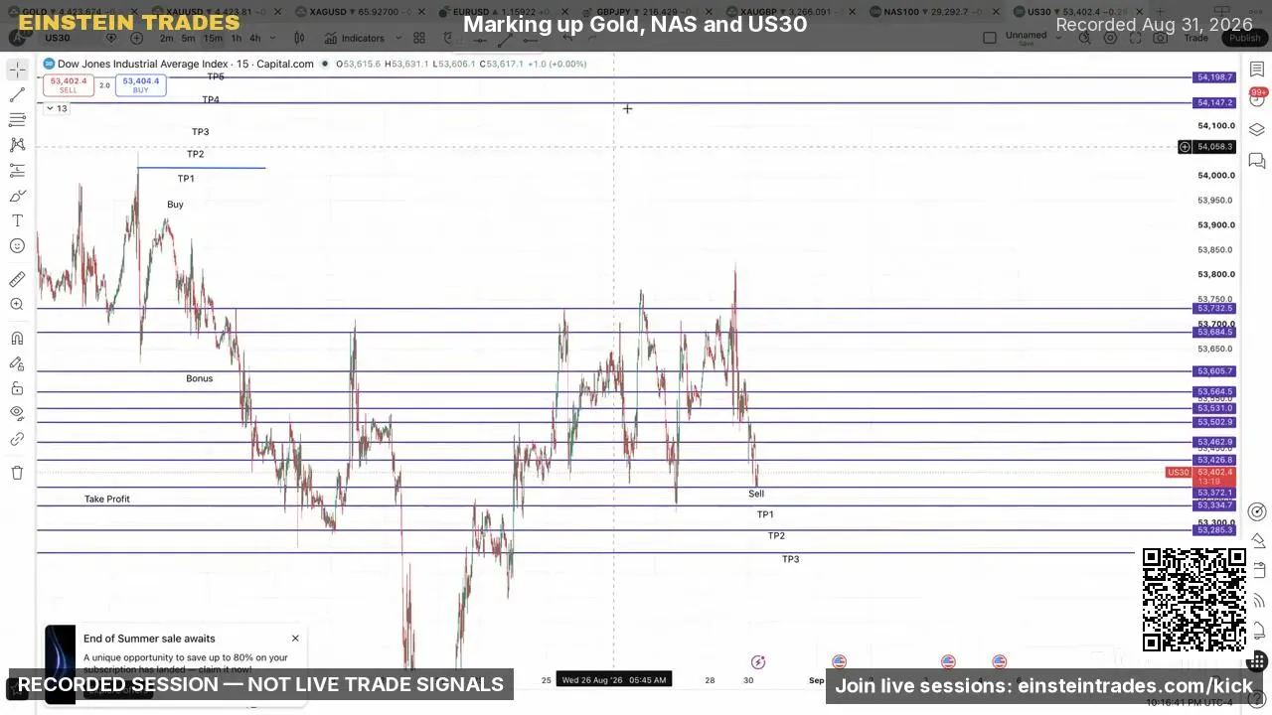Select the Text annotation tool
The width and height of the screenshot is (1272, 715).
pyautogui.click(x=17, y=220)
